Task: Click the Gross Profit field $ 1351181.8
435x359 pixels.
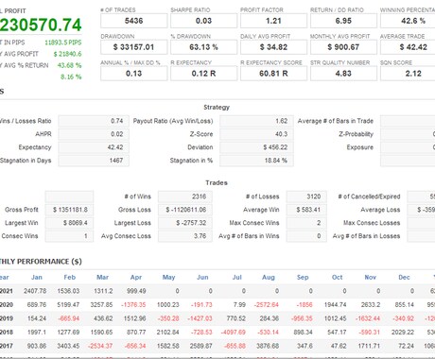Action: click(69, 210)
